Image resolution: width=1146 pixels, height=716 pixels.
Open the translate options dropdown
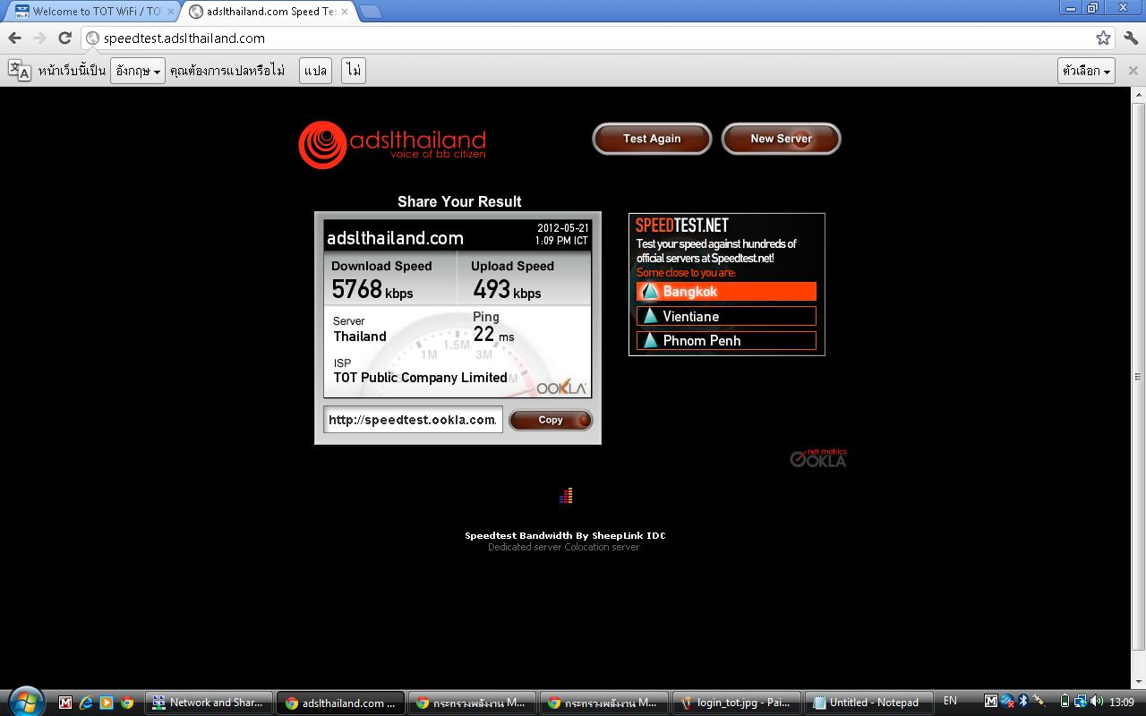[x=1086, y=71]
